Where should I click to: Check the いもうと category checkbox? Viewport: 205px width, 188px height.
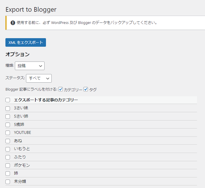[x=8, y=149]
